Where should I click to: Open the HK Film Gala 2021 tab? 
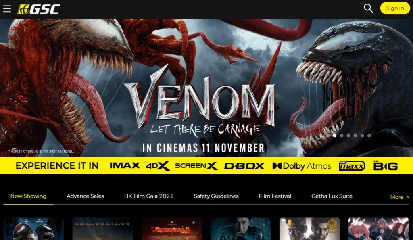point(149,196)
